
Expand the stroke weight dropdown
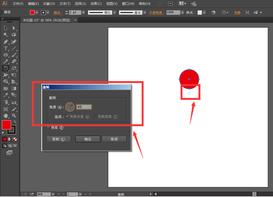84,13
